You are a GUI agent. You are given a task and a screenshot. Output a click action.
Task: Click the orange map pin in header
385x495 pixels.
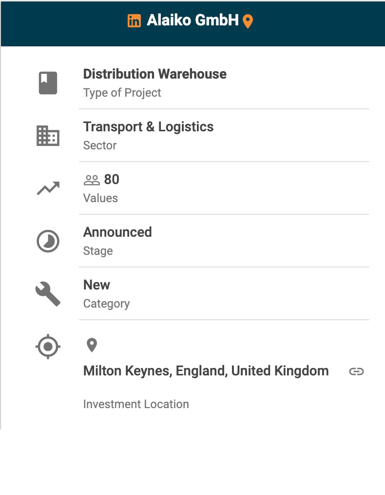pos(248,21)
